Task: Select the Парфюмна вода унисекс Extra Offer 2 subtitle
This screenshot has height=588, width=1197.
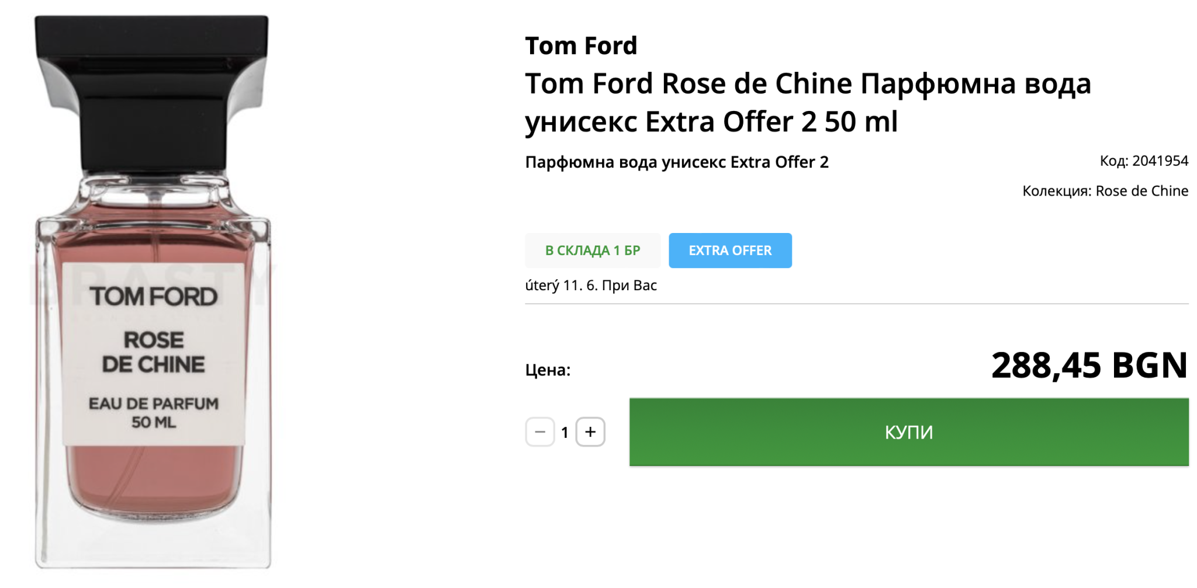Action: click(x=677, y=162)
